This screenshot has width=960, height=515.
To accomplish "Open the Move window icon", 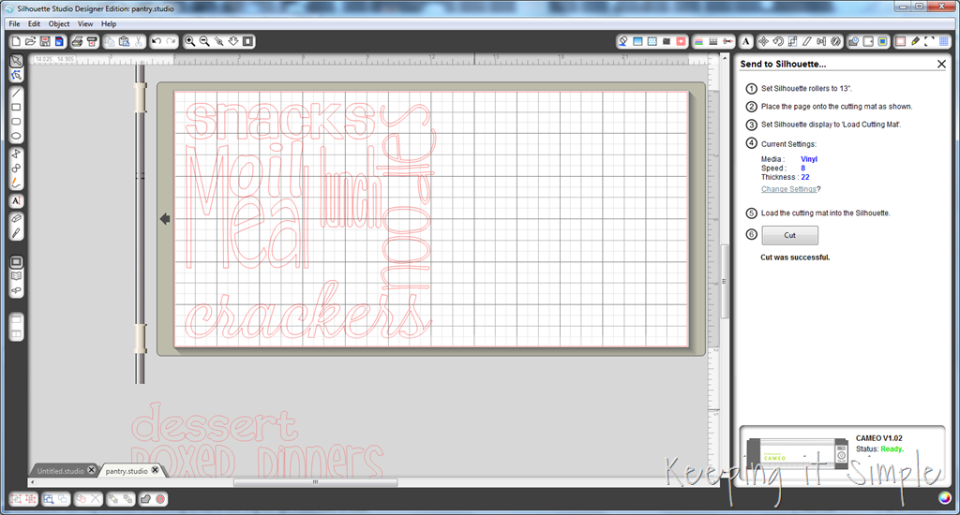I will 763,41.
